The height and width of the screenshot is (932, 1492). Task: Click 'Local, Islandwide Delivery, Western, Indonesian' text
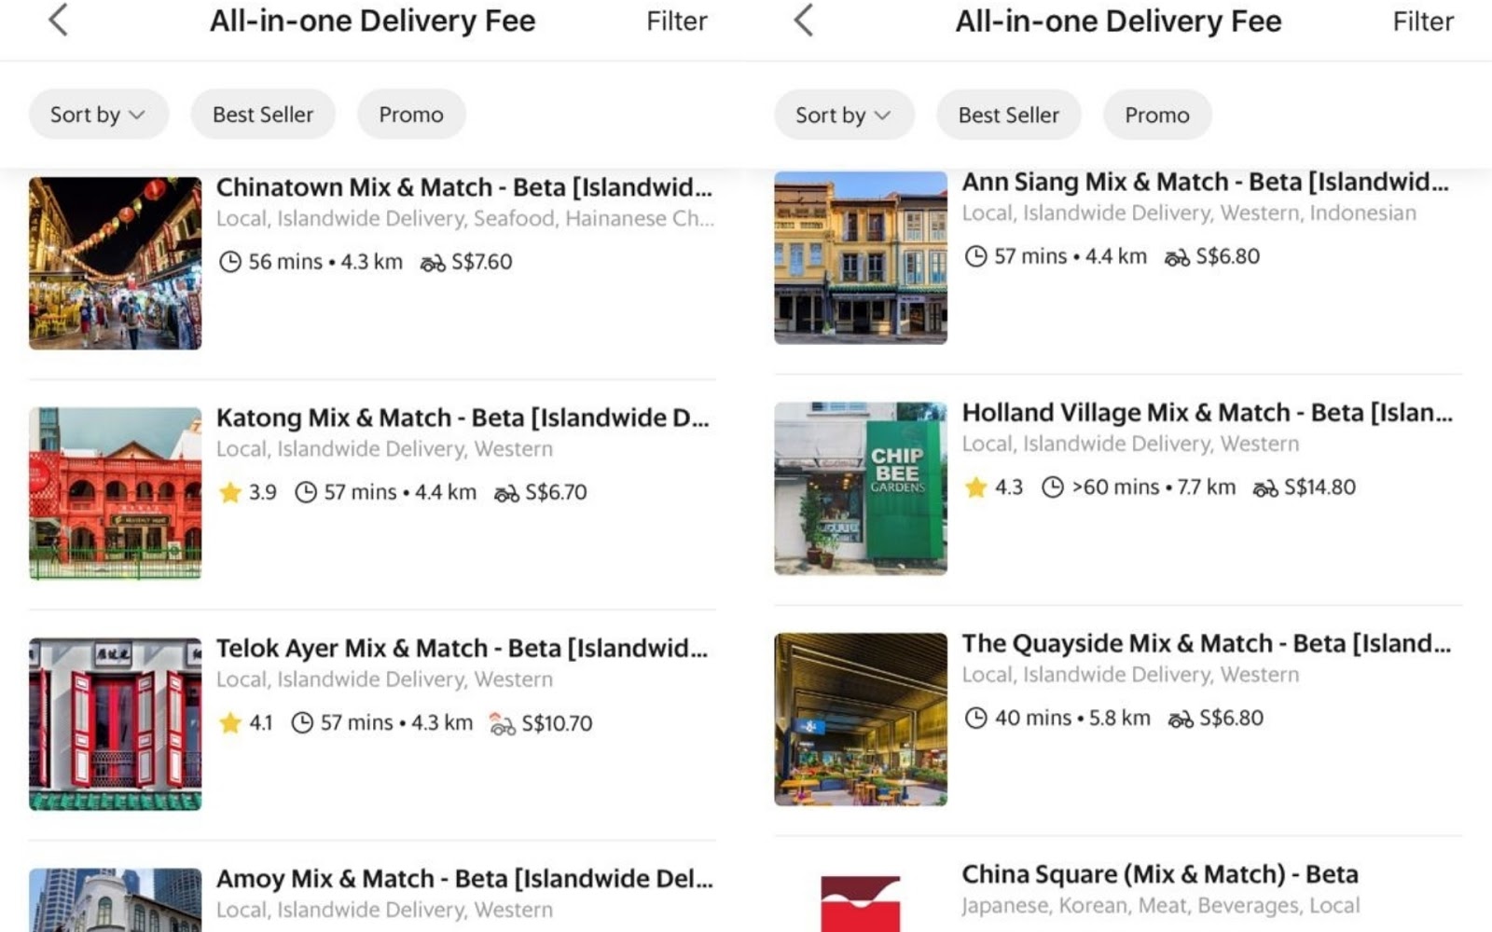tap(1189, 212)
